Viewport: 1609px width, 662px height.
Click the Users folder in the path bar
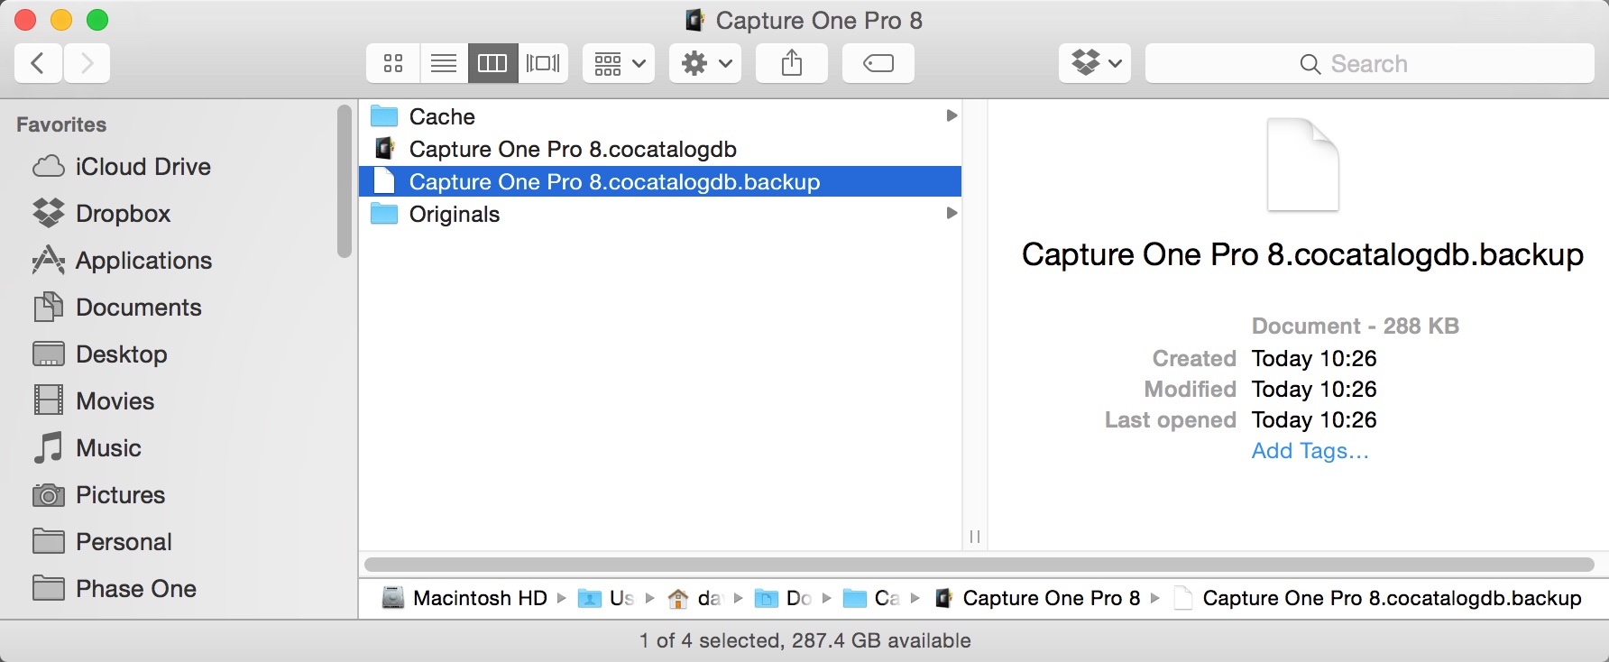(x=606, y=598)
